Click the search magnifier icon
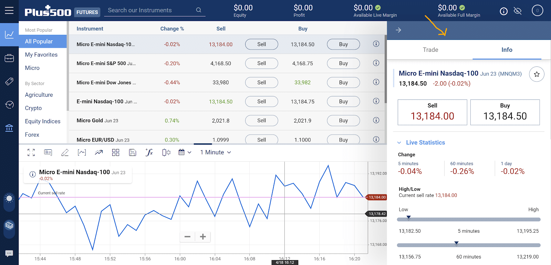The height and width of the screenshot is (265, 551). click(x=199, y=10)
